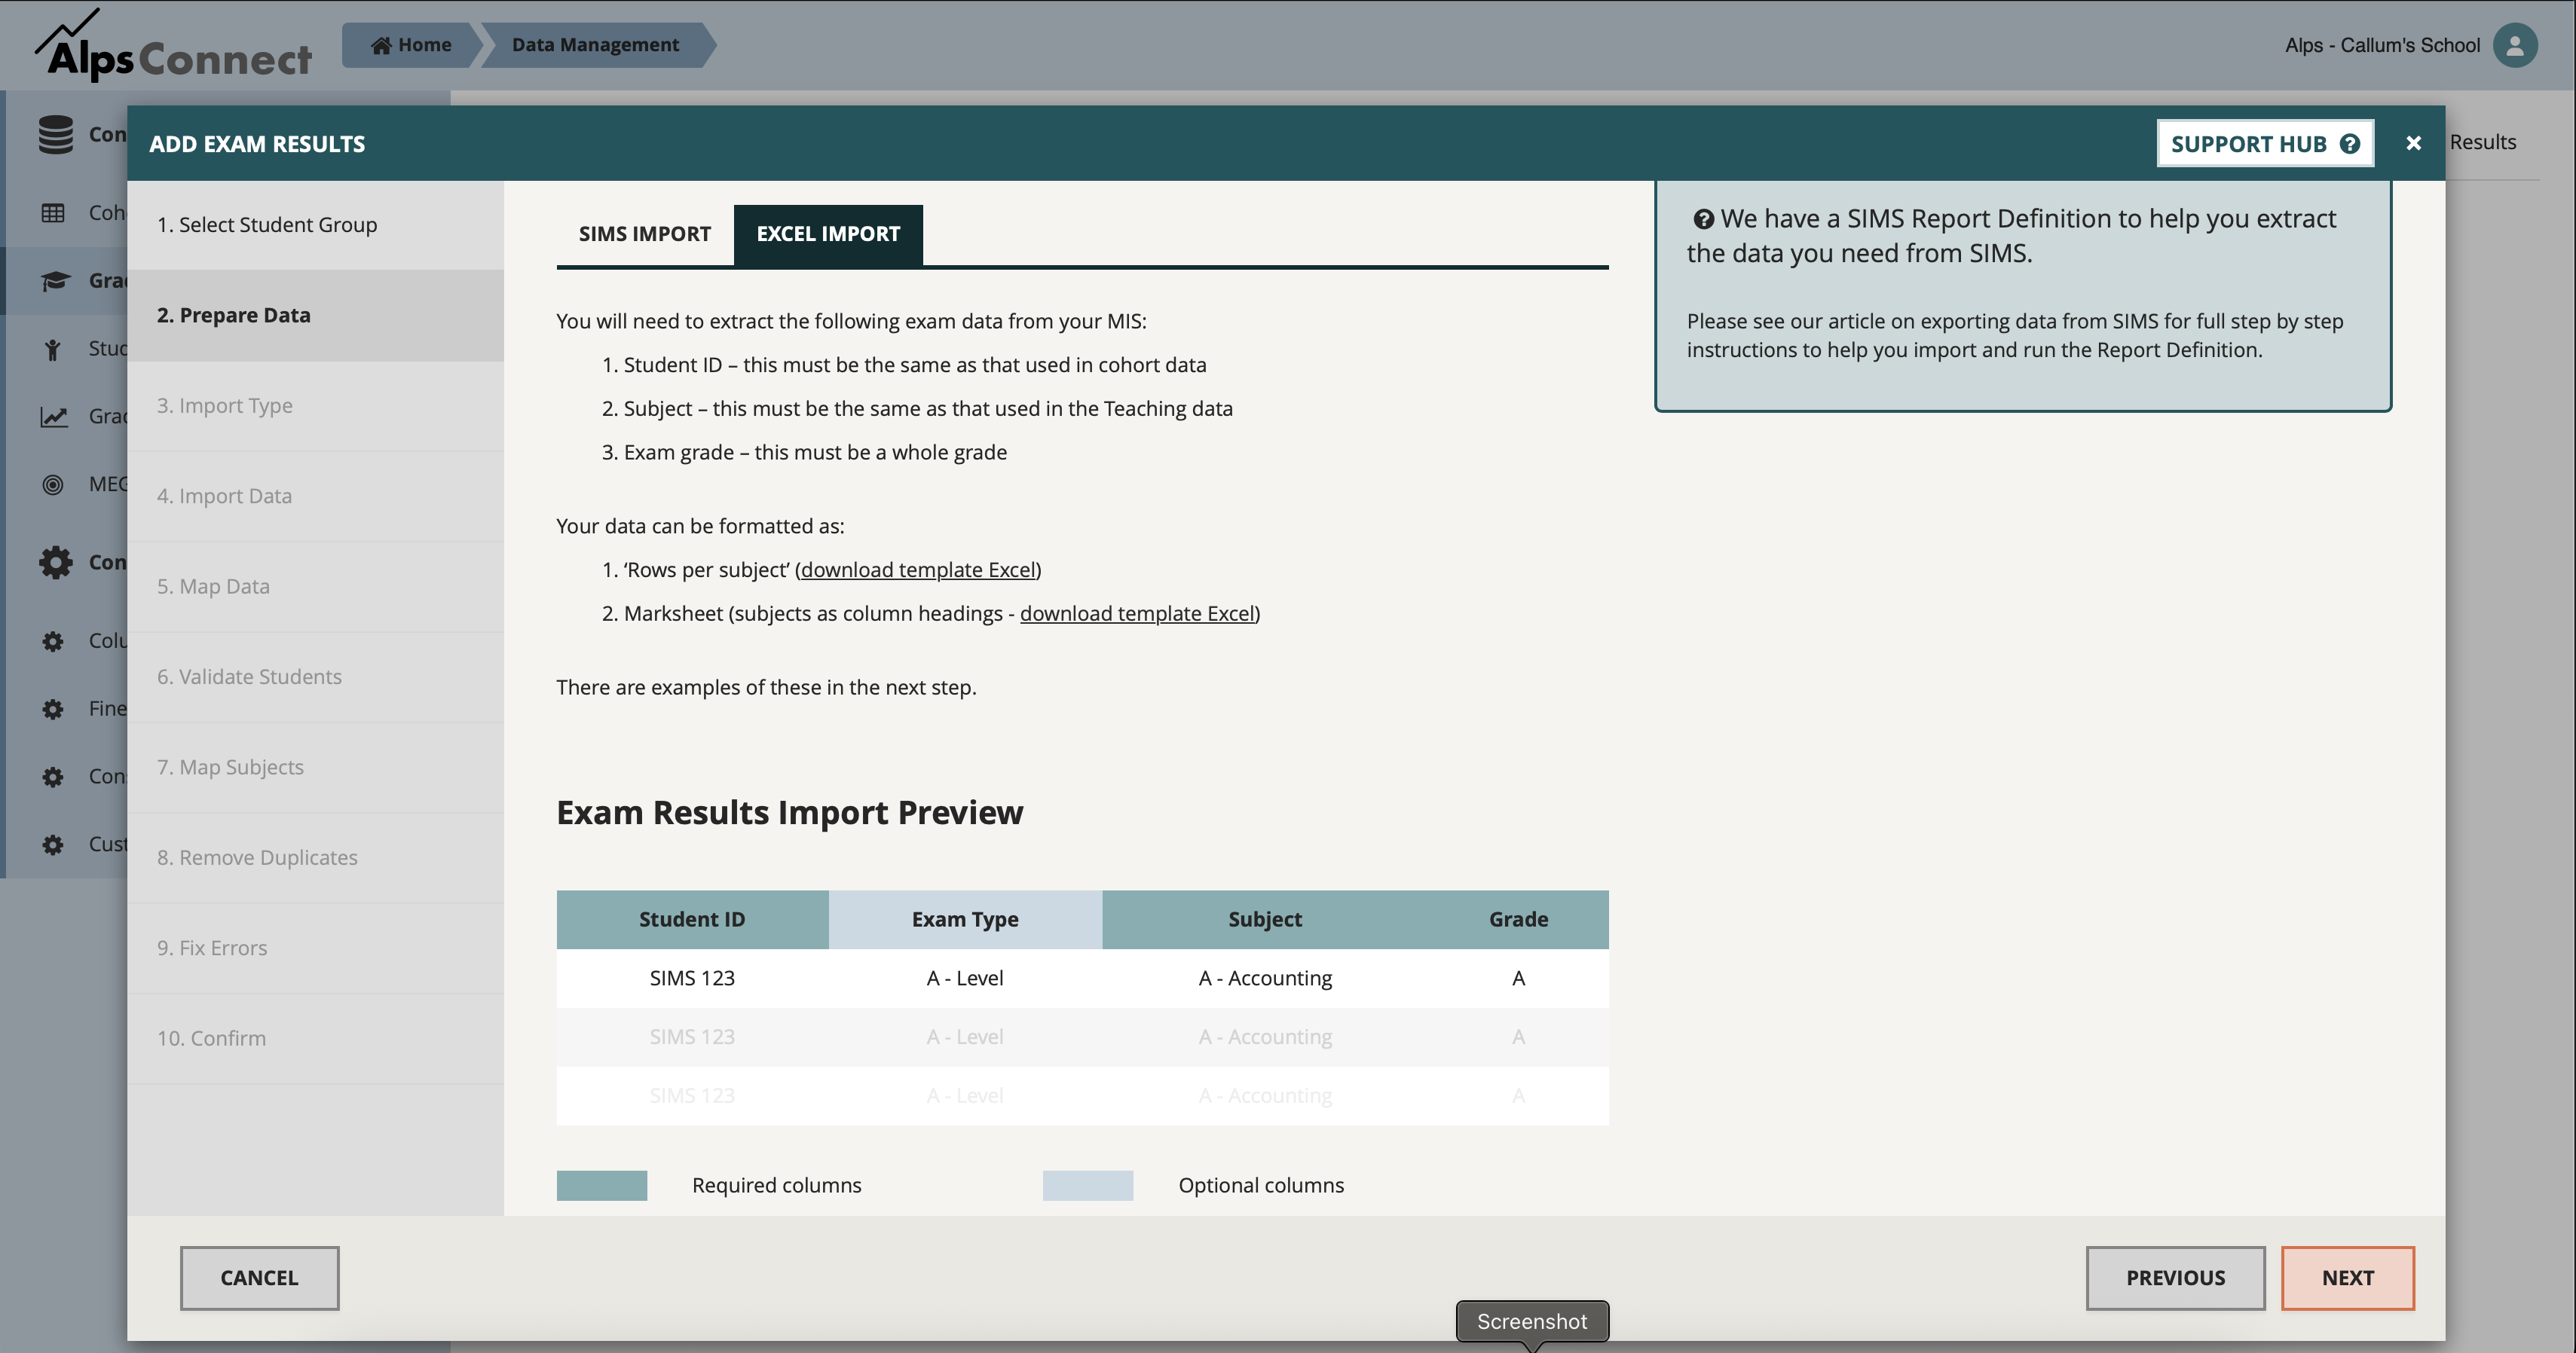Cancel the exam results import
The height and width of the screenshot is (1353, 2576).
(x=259, y=1278)
